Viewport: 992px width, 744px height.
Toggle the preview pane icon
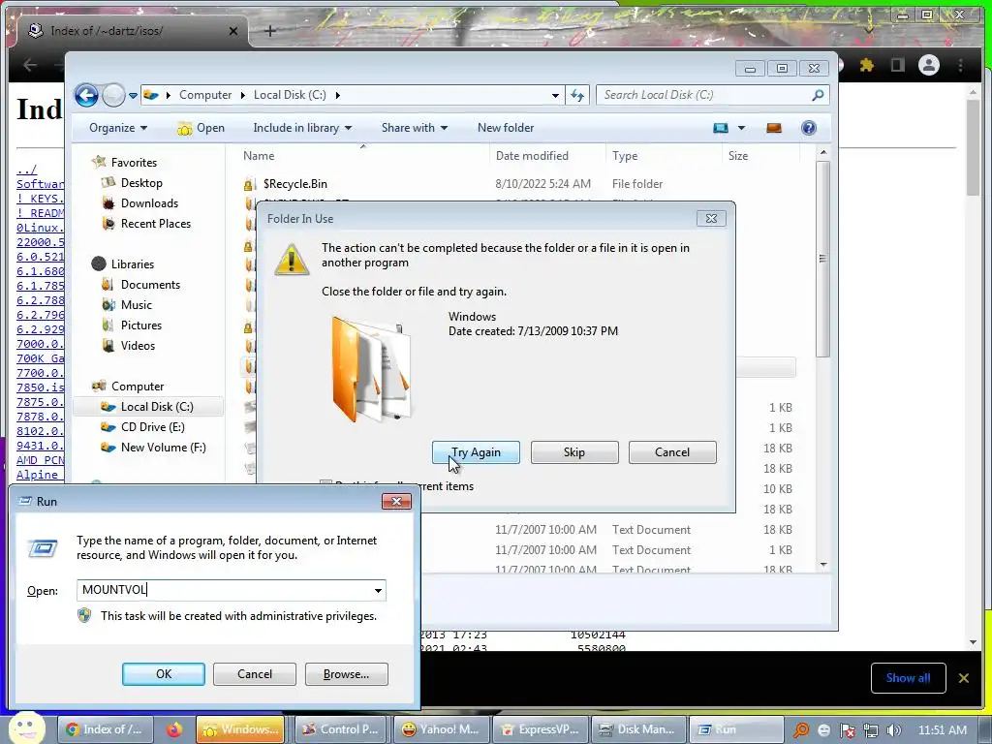[774, 128]
